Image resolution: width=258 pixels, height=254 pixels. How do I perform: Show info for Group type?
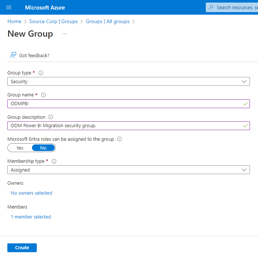pos(41,73)
